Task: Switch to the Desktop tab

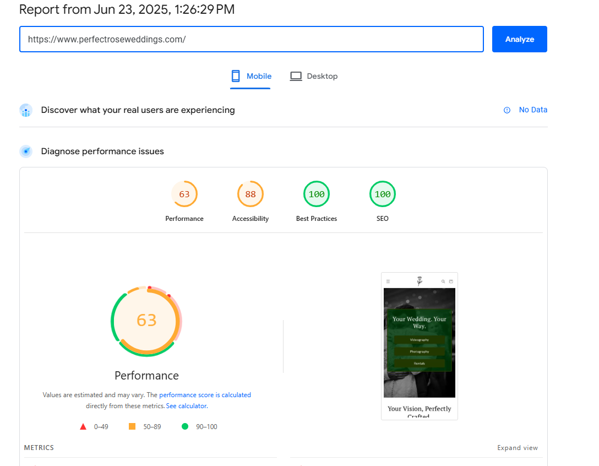Action: coord(314,76)
